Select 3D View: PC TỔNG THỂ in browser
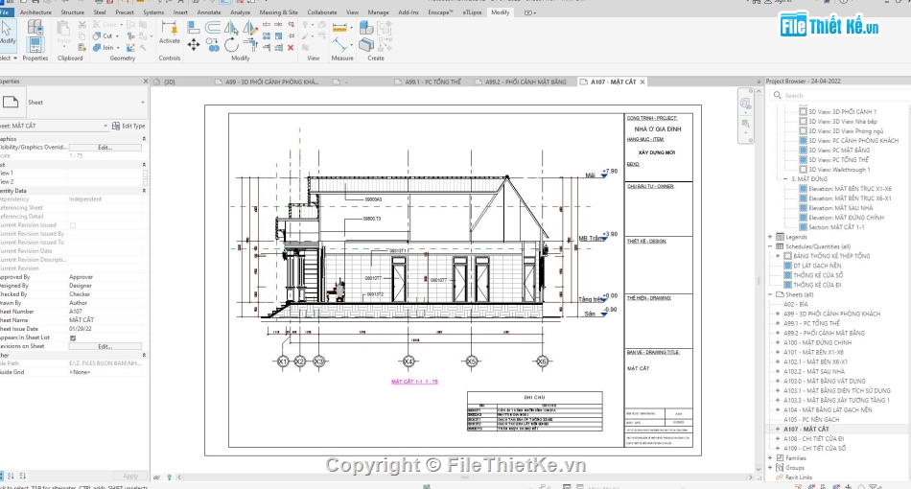 point(838,160)
